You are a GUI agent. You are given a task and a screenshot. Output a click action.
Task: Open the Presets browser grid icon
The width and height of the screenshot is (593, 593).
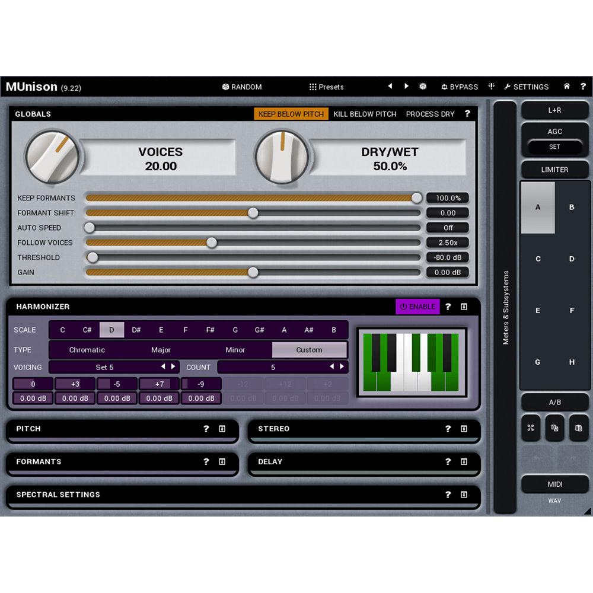(313, 87)
